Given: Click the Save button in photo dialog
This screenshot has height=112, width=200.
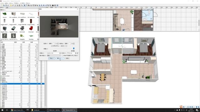Looking at the screenshot, I should click(x=60, y=58).
